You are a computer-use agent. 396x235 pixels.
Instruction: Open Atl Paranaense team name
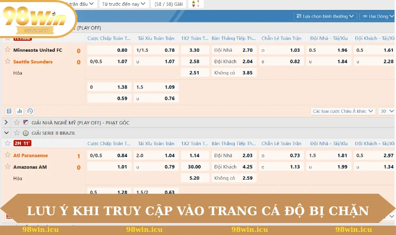[30, 156]
